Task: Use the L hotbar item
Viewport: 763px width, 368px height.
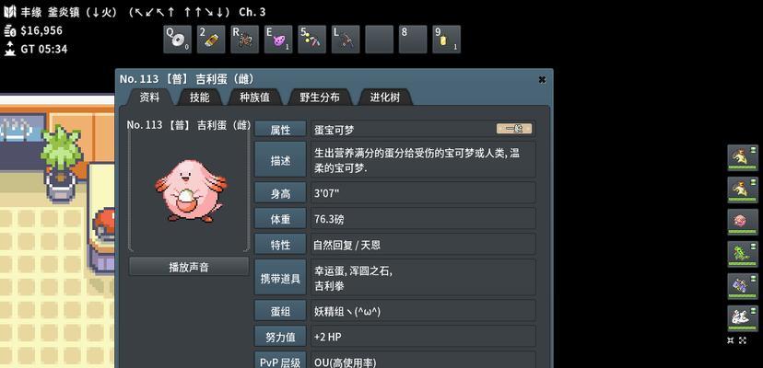Action: pos(346,40)
